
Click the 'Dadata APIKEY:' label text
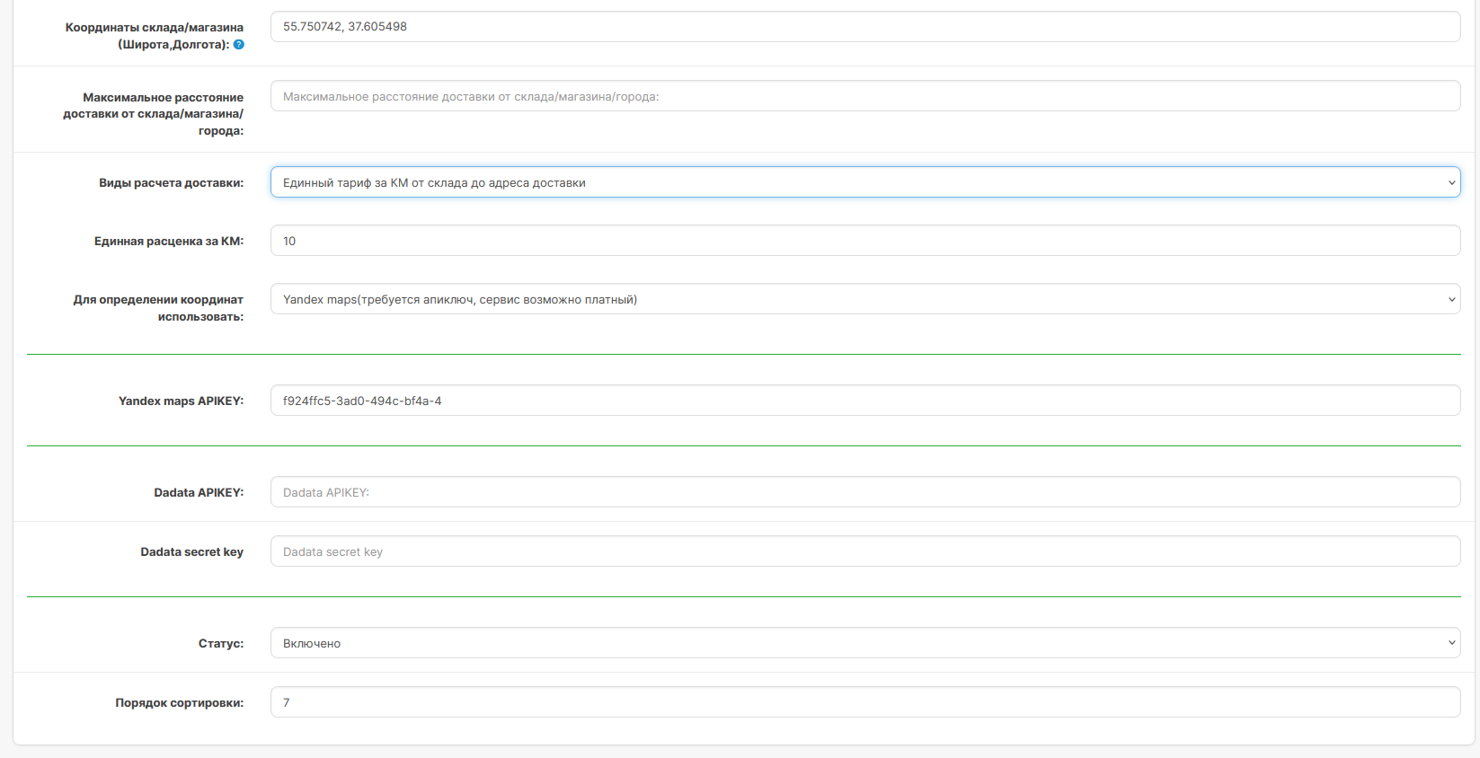199,492
